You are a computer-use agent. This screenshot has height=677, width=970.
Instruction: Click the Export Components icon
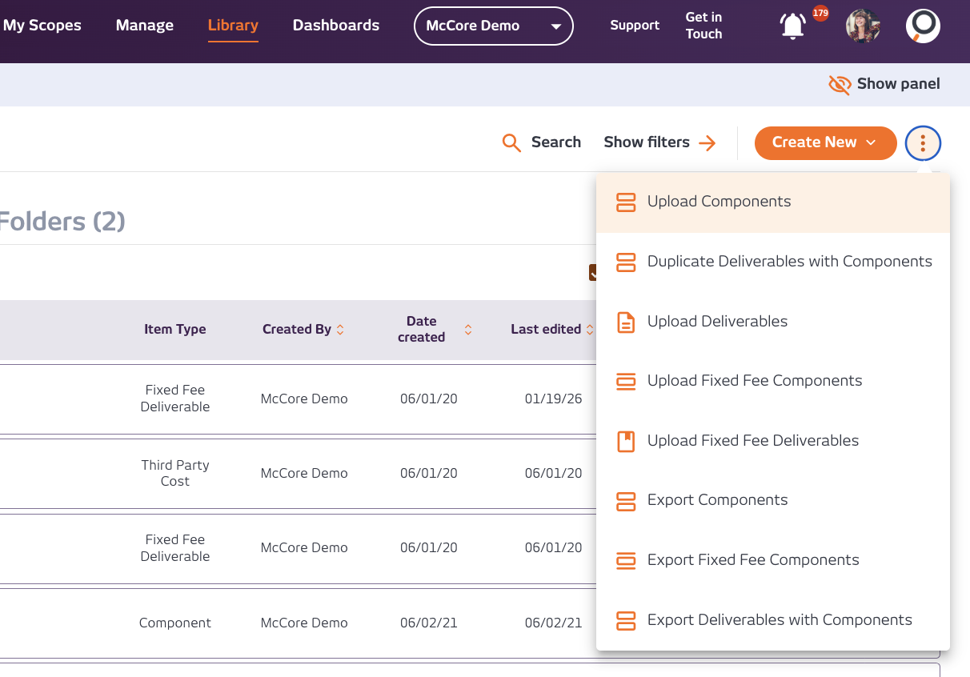(626, 501)
